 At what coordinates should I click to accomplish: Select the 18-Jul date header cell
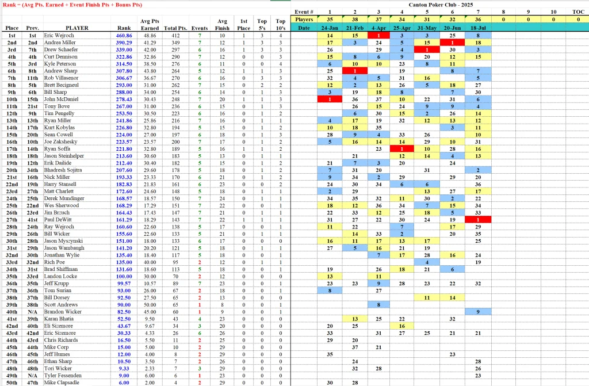click(478, 28)
